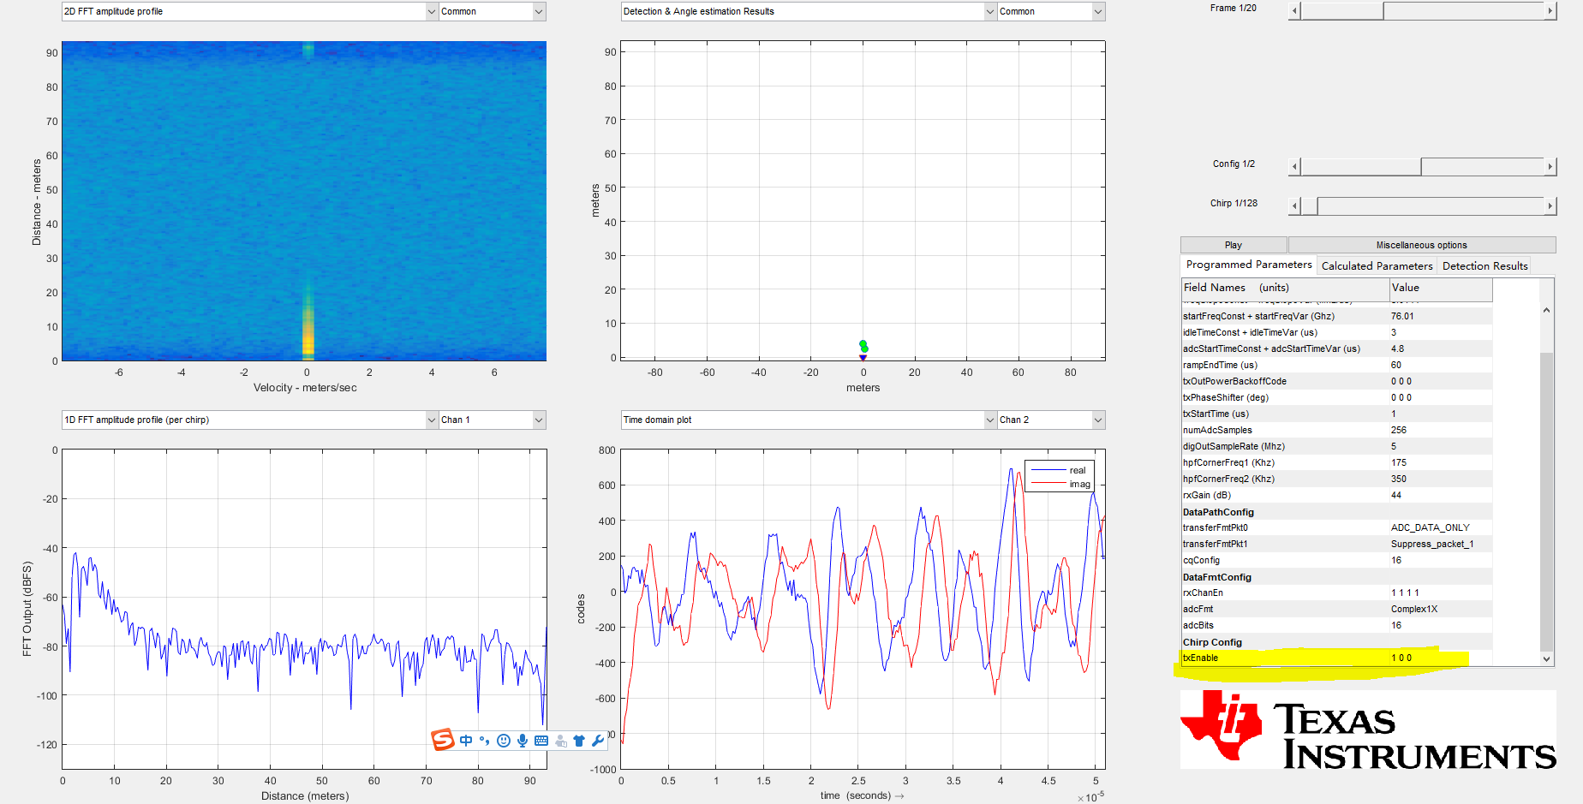Open IME toolbox wrench icon
Screen dimensions: 1583x804
click(x=598, y=741)
